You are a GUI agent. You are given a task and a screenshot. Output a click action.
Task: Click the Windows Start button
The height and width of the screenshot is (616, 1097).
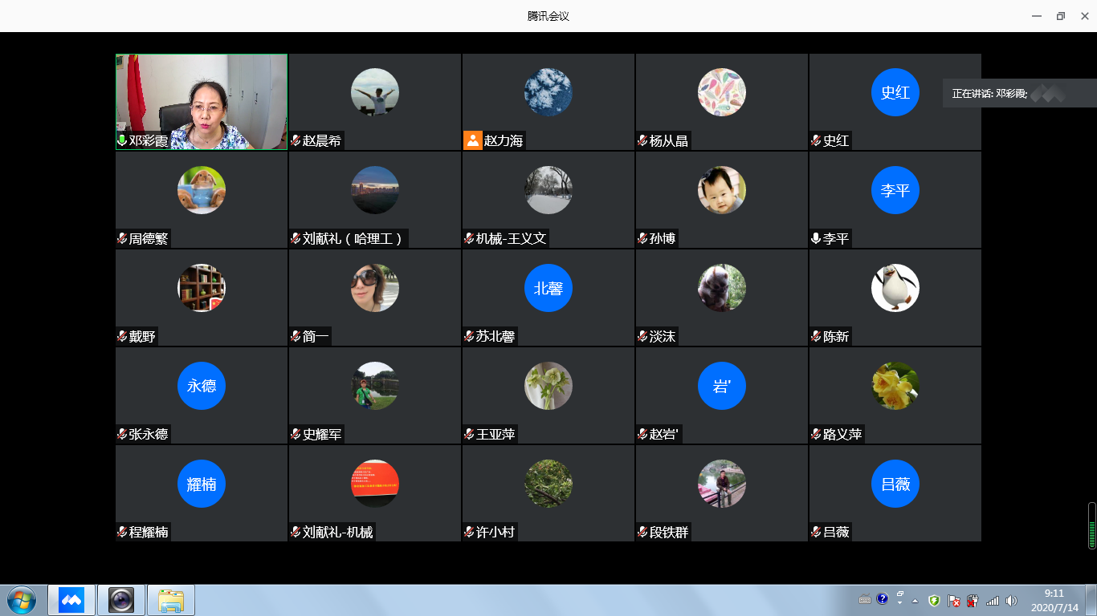pyautogui.click(x=21, y=600)
